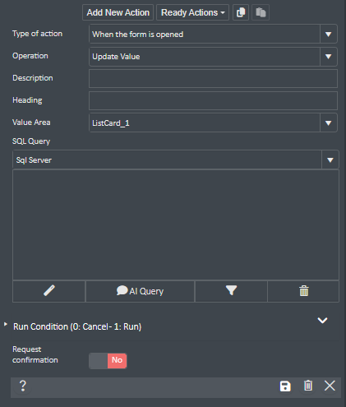The image size is (346, 407).
Task: Delete the action using bottom trash icon
Action: pyautogui.click(x=308, y=386)
